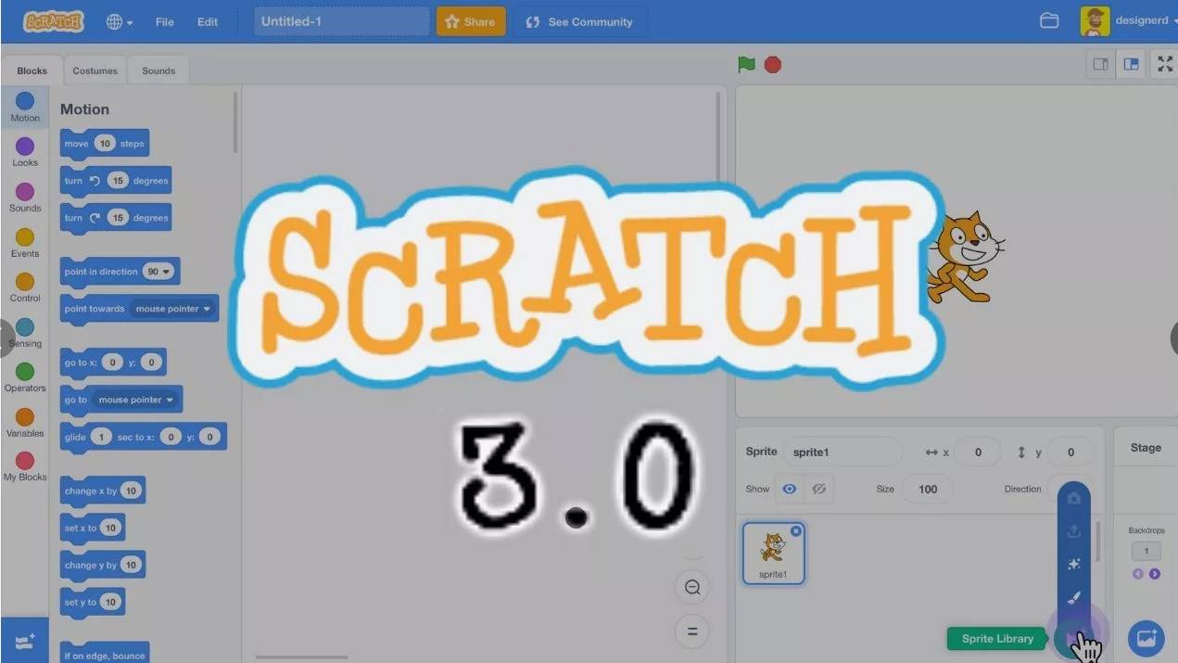The height and width of the screenshot is (663, 1178).
Task: Open the Edit menu
Action: coord(208,21)
